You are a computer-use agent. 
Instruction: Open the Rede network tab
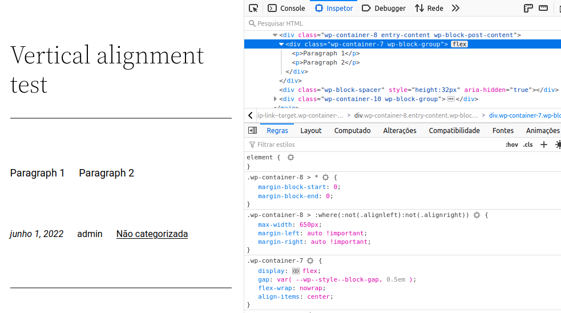pos(429,8)
